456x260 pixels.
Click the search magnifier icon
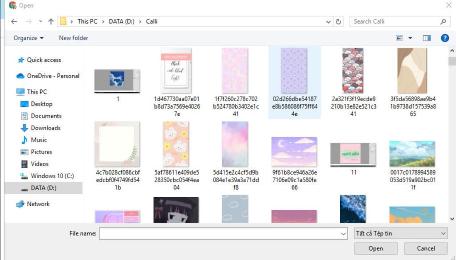pyautogui.click(x=443, y=21)
